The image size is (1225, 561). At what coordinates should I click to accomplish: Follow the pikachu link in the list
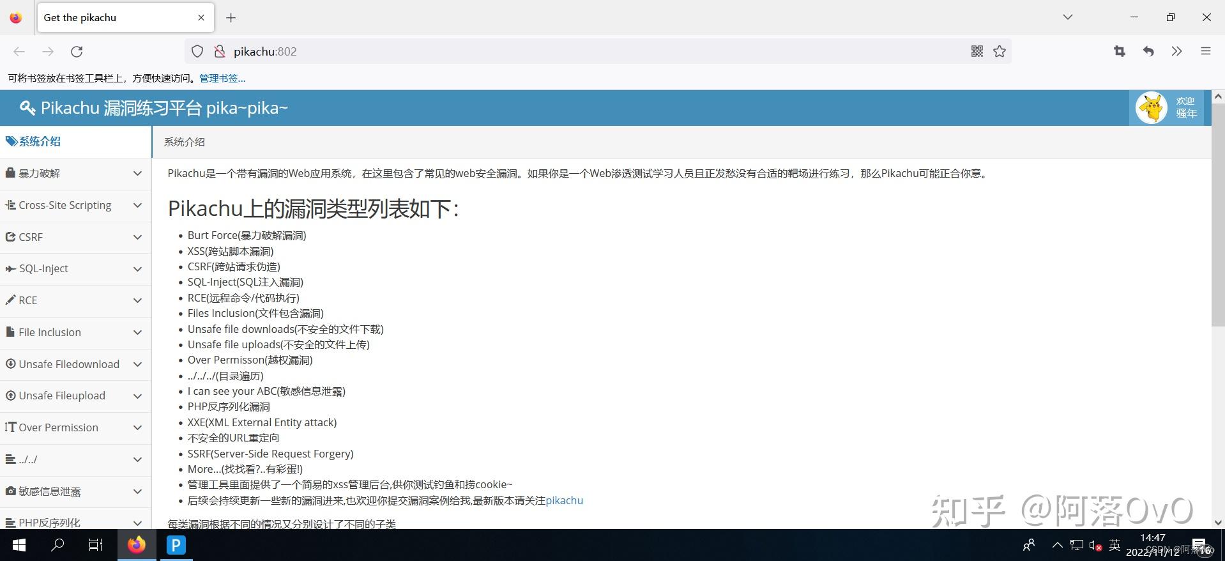click(x=565, y=500)
